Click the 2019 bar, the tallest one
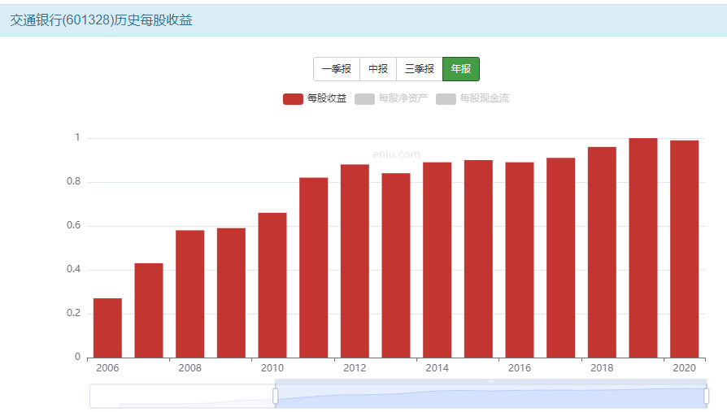This screenshot has width=727, height=412. [643, 248]
